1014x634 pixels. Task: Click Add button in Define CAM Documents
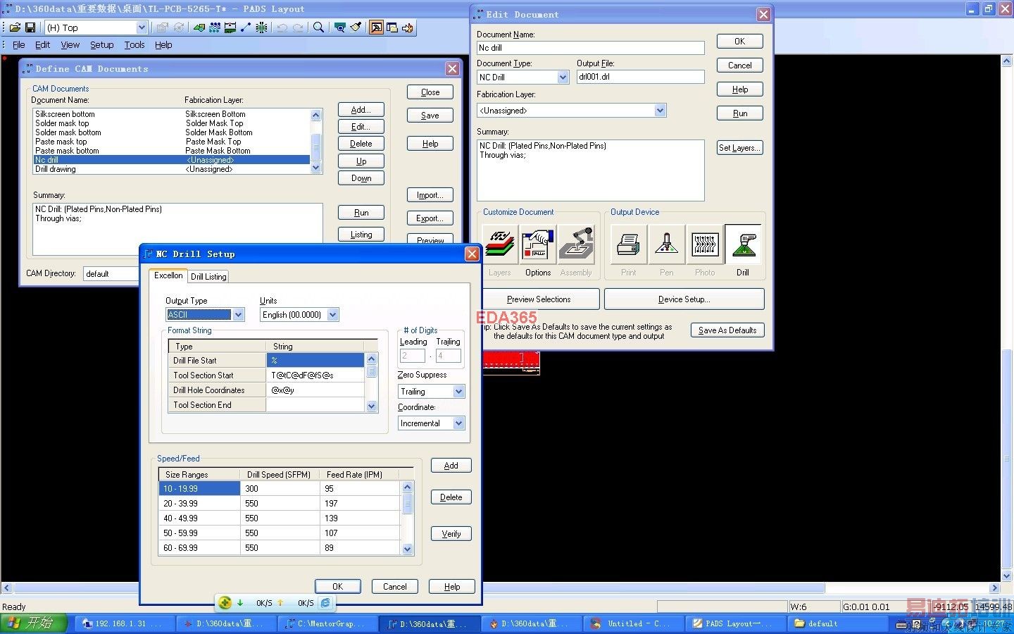click(x=361, y=110)
